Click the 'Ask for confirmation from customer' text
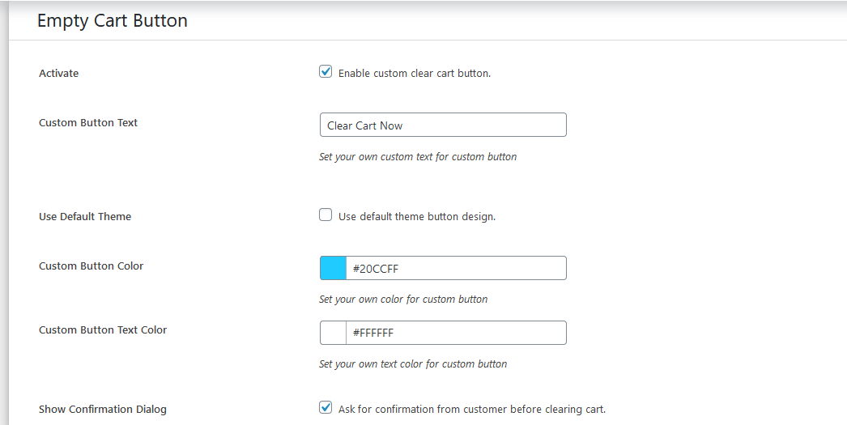 (x=472, y=410)
